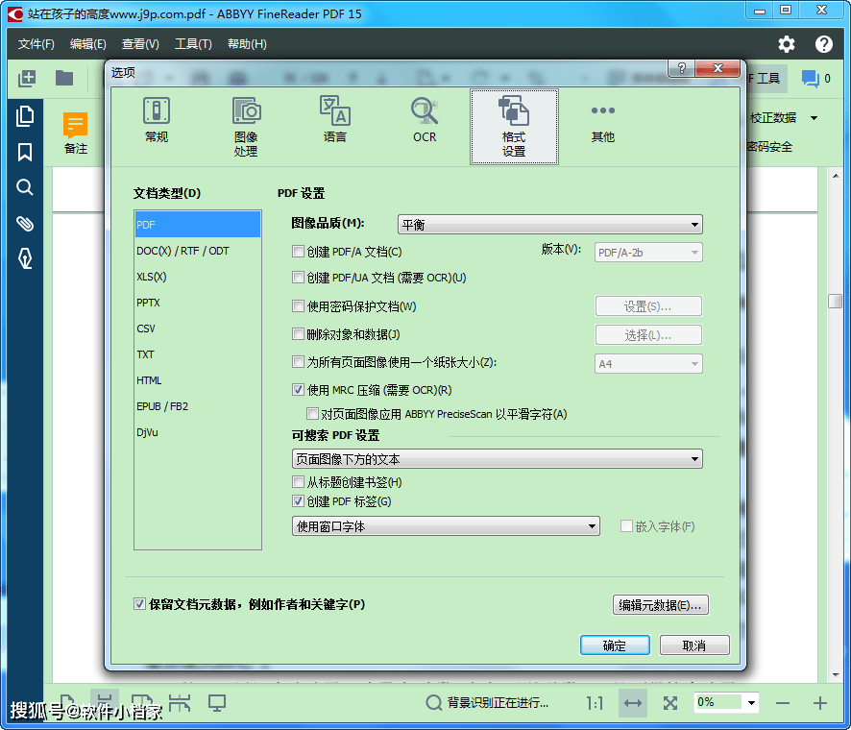851x730 pixels.
Task: Click the open folder icon in toolbar
Action: 64,79
